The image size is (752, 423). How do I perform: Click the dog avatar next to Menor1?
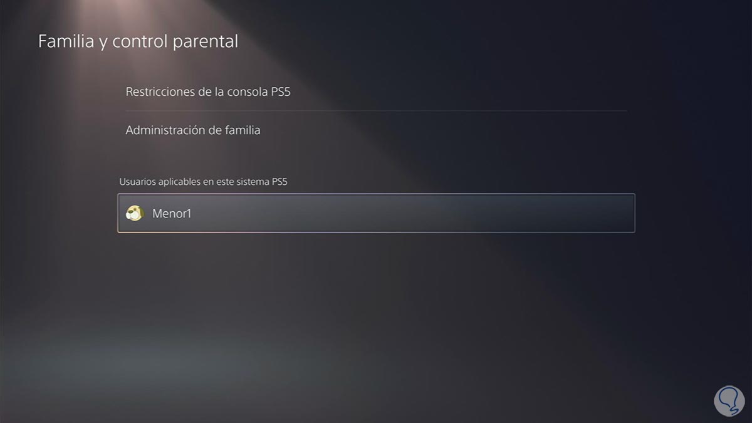tap(135, 214)
